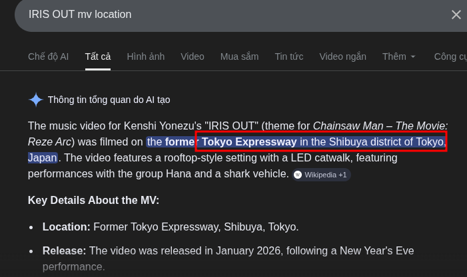The width and height of the screenshot is (467, 277).
Task: Show Mua sắm shopping results
Action: 239,56
